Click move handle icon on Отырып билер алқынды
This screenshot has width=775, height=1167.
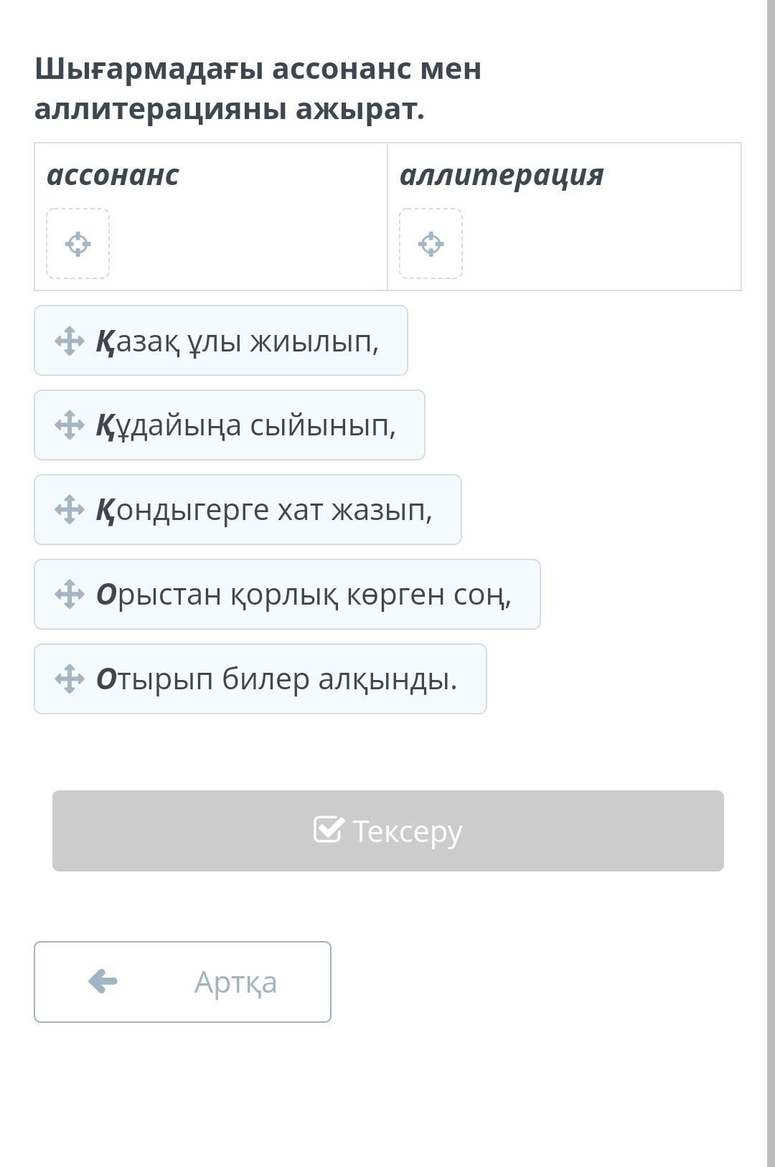70,679
